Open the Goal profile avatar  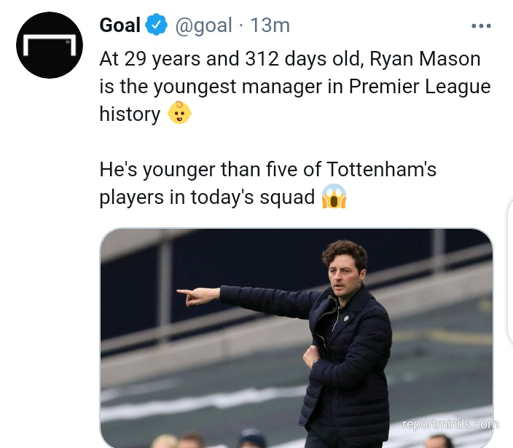tap(50, 45)
